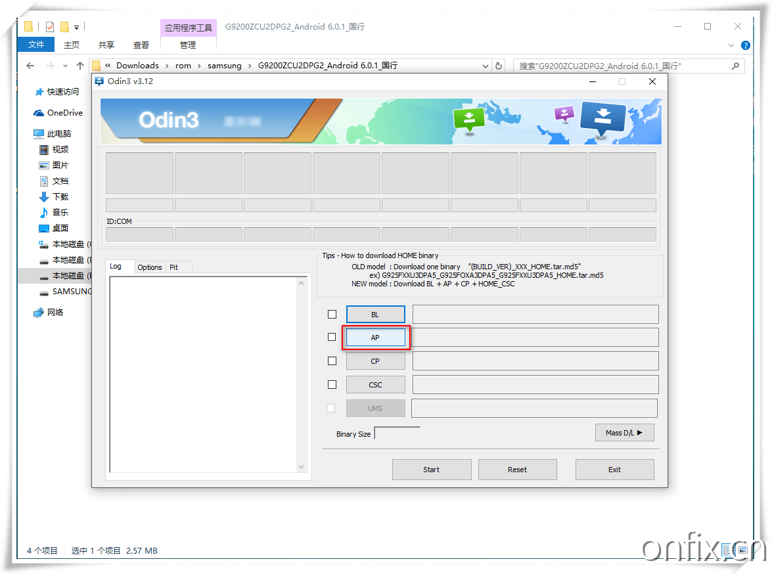The height and width of the screenshot is (574, 772).
Task: Click the log panel vertical scrollbar
Action: click(x=302, y=374)
